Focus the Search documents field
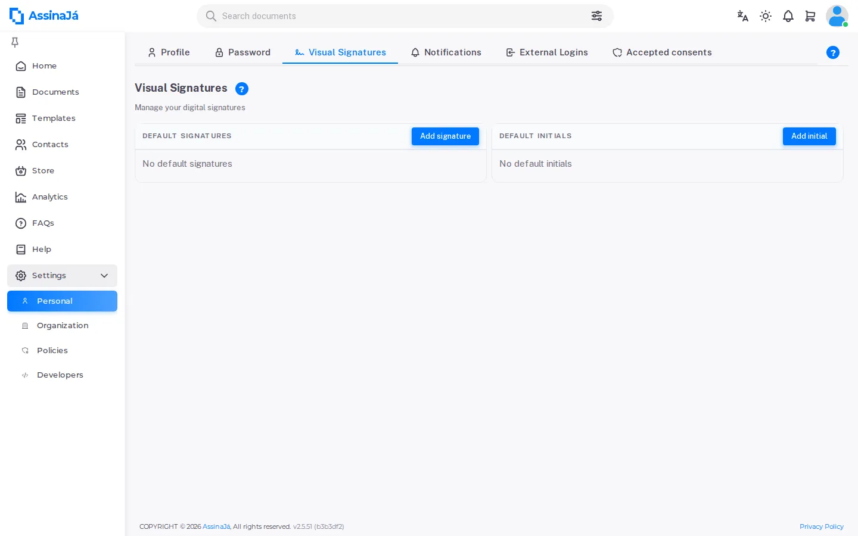This screenshot has height=536, width=858. pyautogui.click(x=405, y=16)
